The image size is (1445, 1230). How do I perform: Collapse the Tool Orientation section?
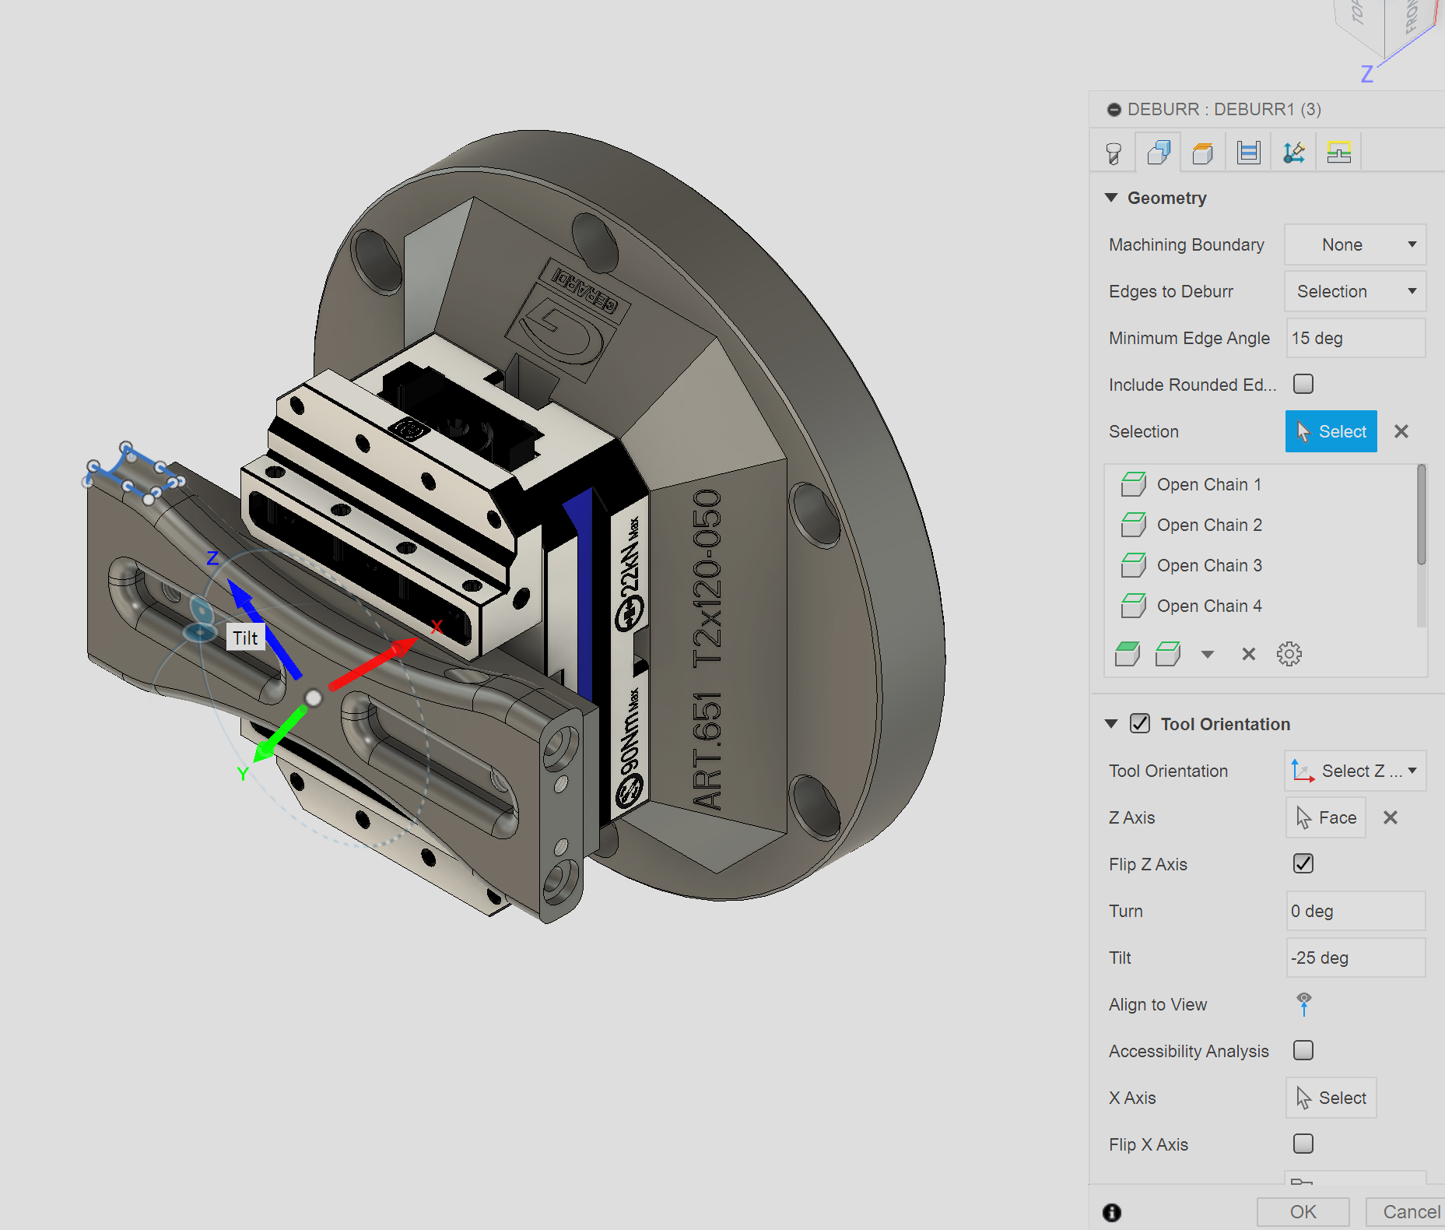coord(1111,724)
